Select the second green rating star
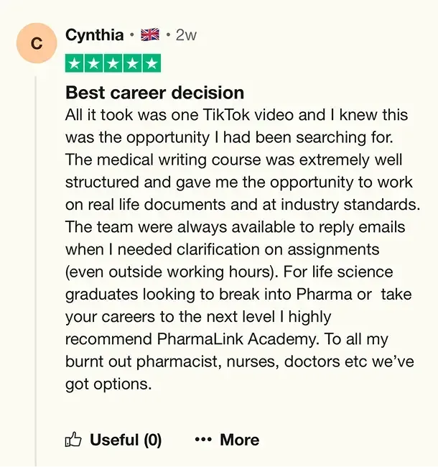 [94, 63]
